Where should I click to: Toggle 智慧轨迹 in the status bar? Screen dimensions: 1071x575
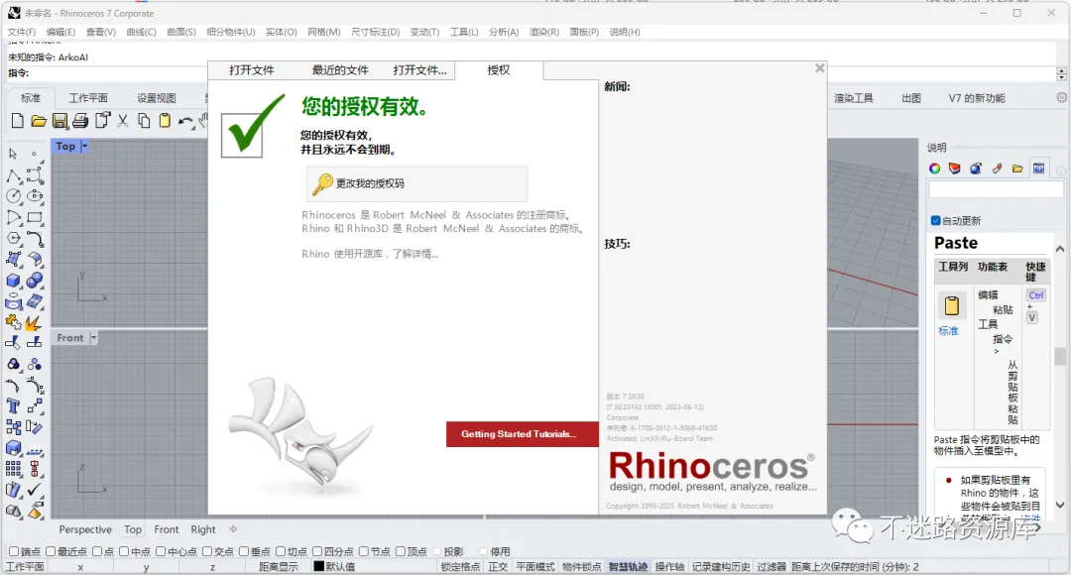point(629,567)
